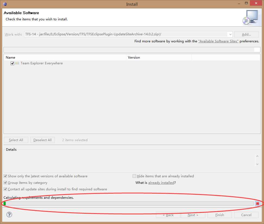
Task: Click the filter text field above list
Action: click(132, 50)
